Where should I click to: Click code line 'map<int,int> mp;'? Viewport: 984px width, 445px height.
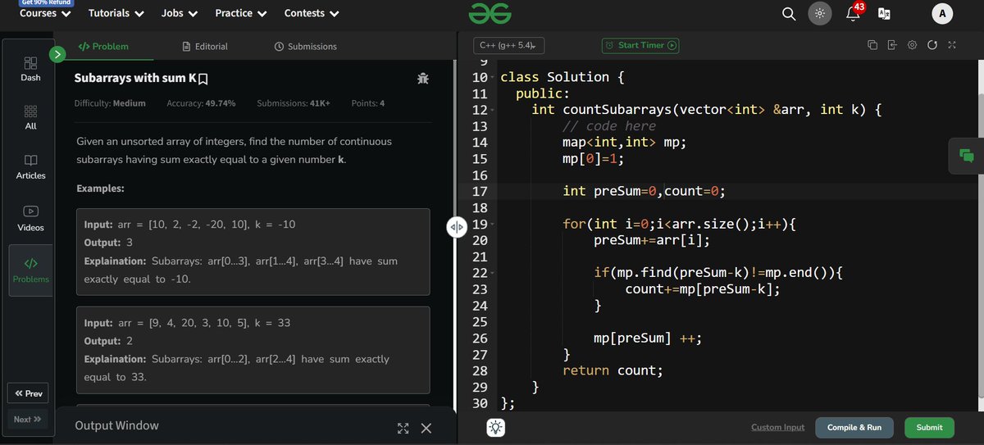tap(625, 143)
